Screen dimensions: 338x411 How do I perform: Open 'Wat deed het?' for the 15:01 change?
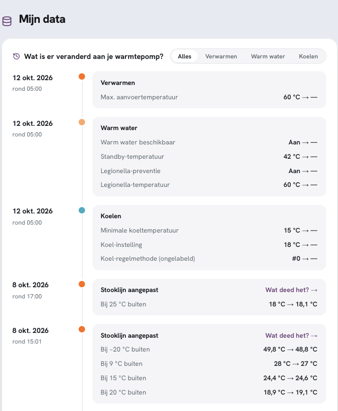point(291,336)
